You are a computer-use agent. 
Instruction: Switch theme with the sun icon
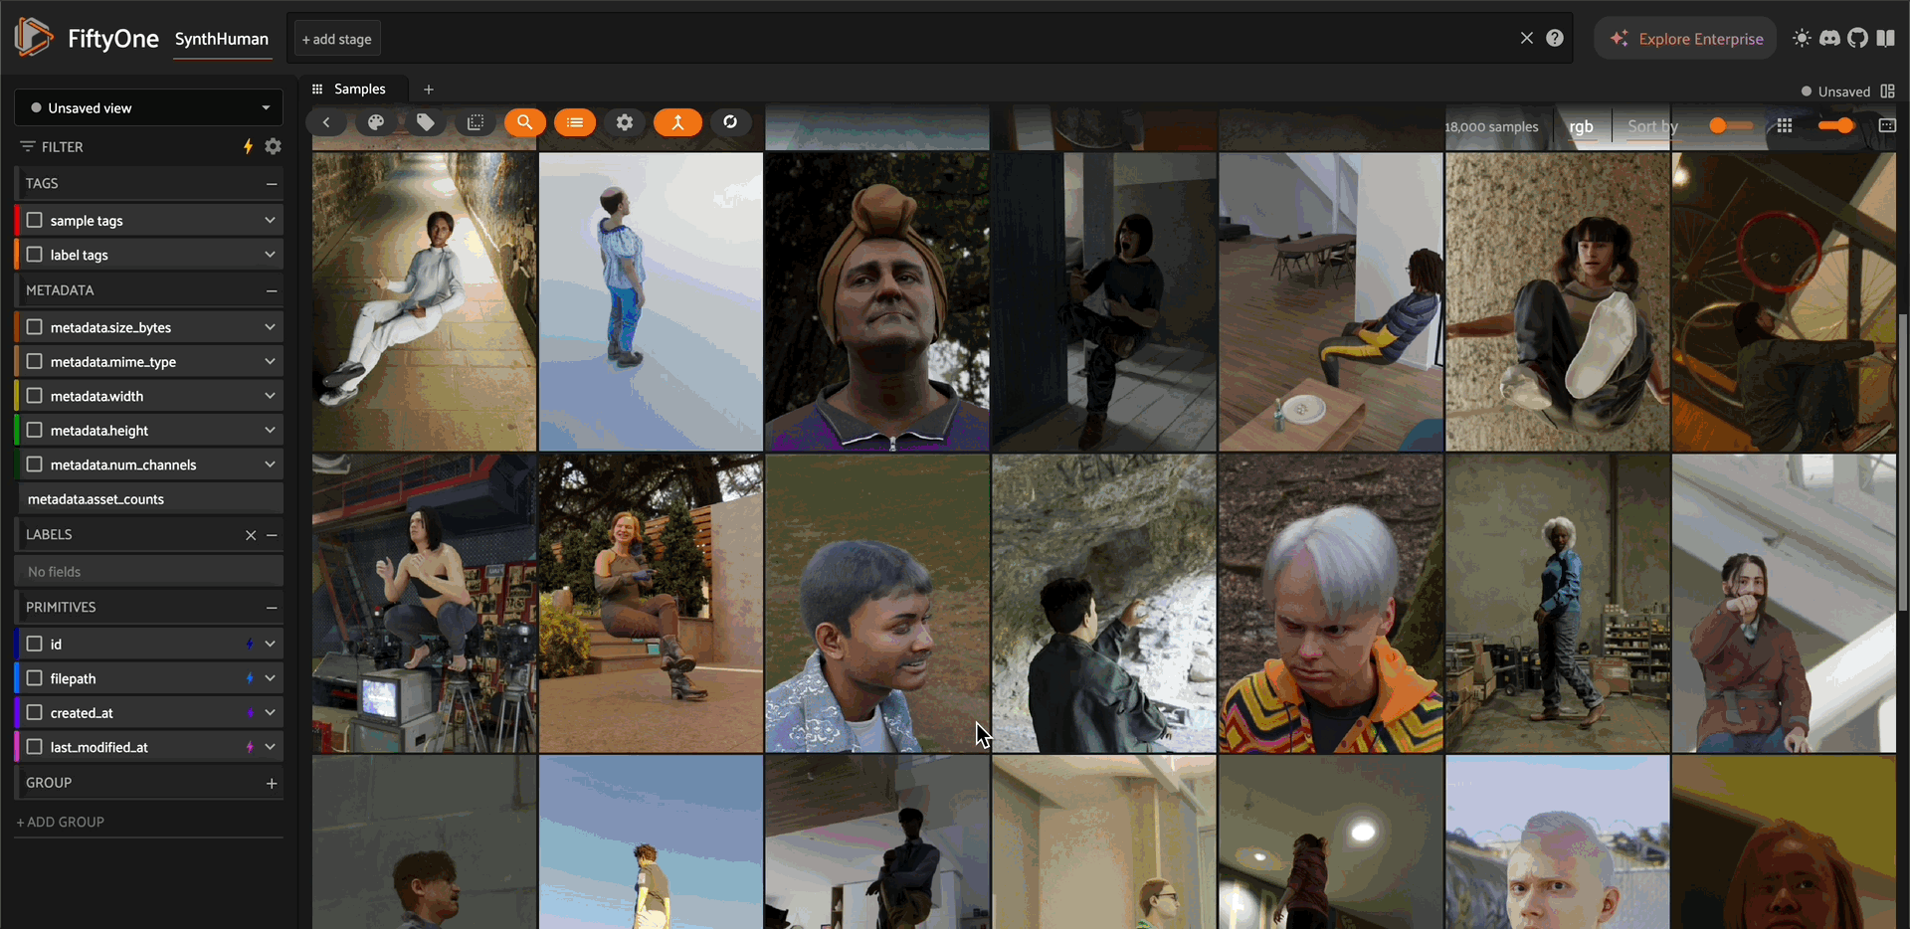pos(1802,39)
